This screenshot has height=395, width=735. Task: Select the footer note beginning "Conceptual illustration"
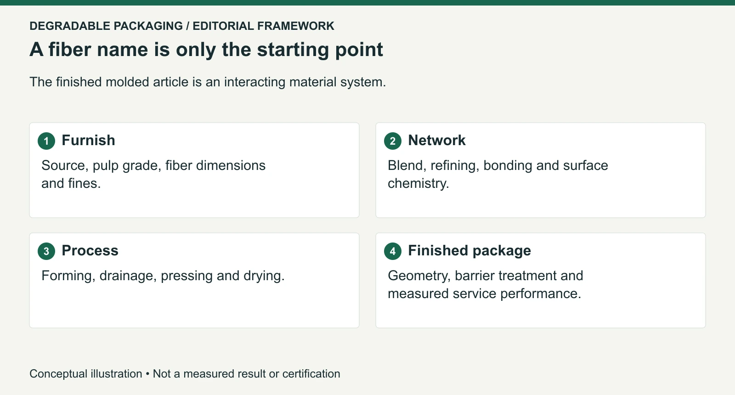(185, 374)
